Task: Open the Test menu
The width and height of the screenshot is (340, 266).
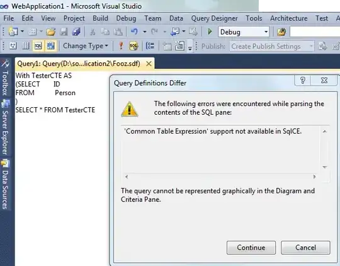Action: (x=322, y=18)
